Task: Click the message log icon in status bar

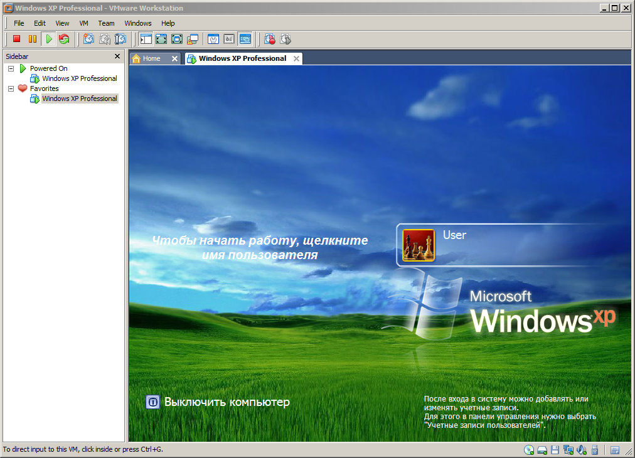Action: tap(615, 450)
